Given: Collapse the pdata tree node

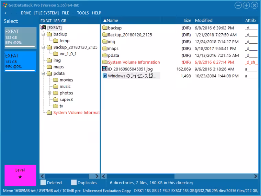Looking at the screenshot, I should 43,73.
